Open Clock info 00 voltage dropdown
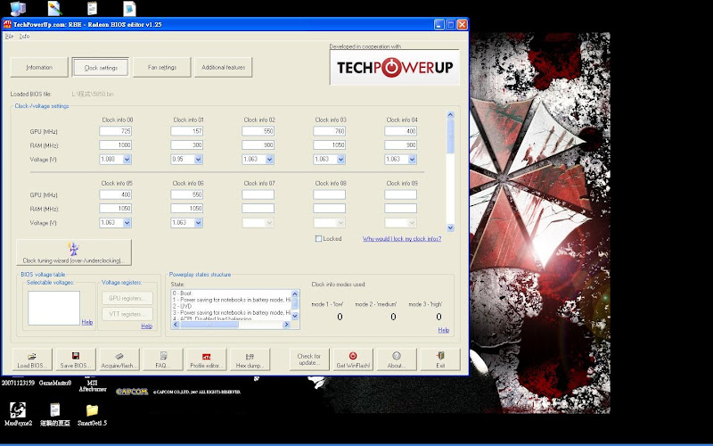The width and height of the screenshot is (713, 446). 127,160
